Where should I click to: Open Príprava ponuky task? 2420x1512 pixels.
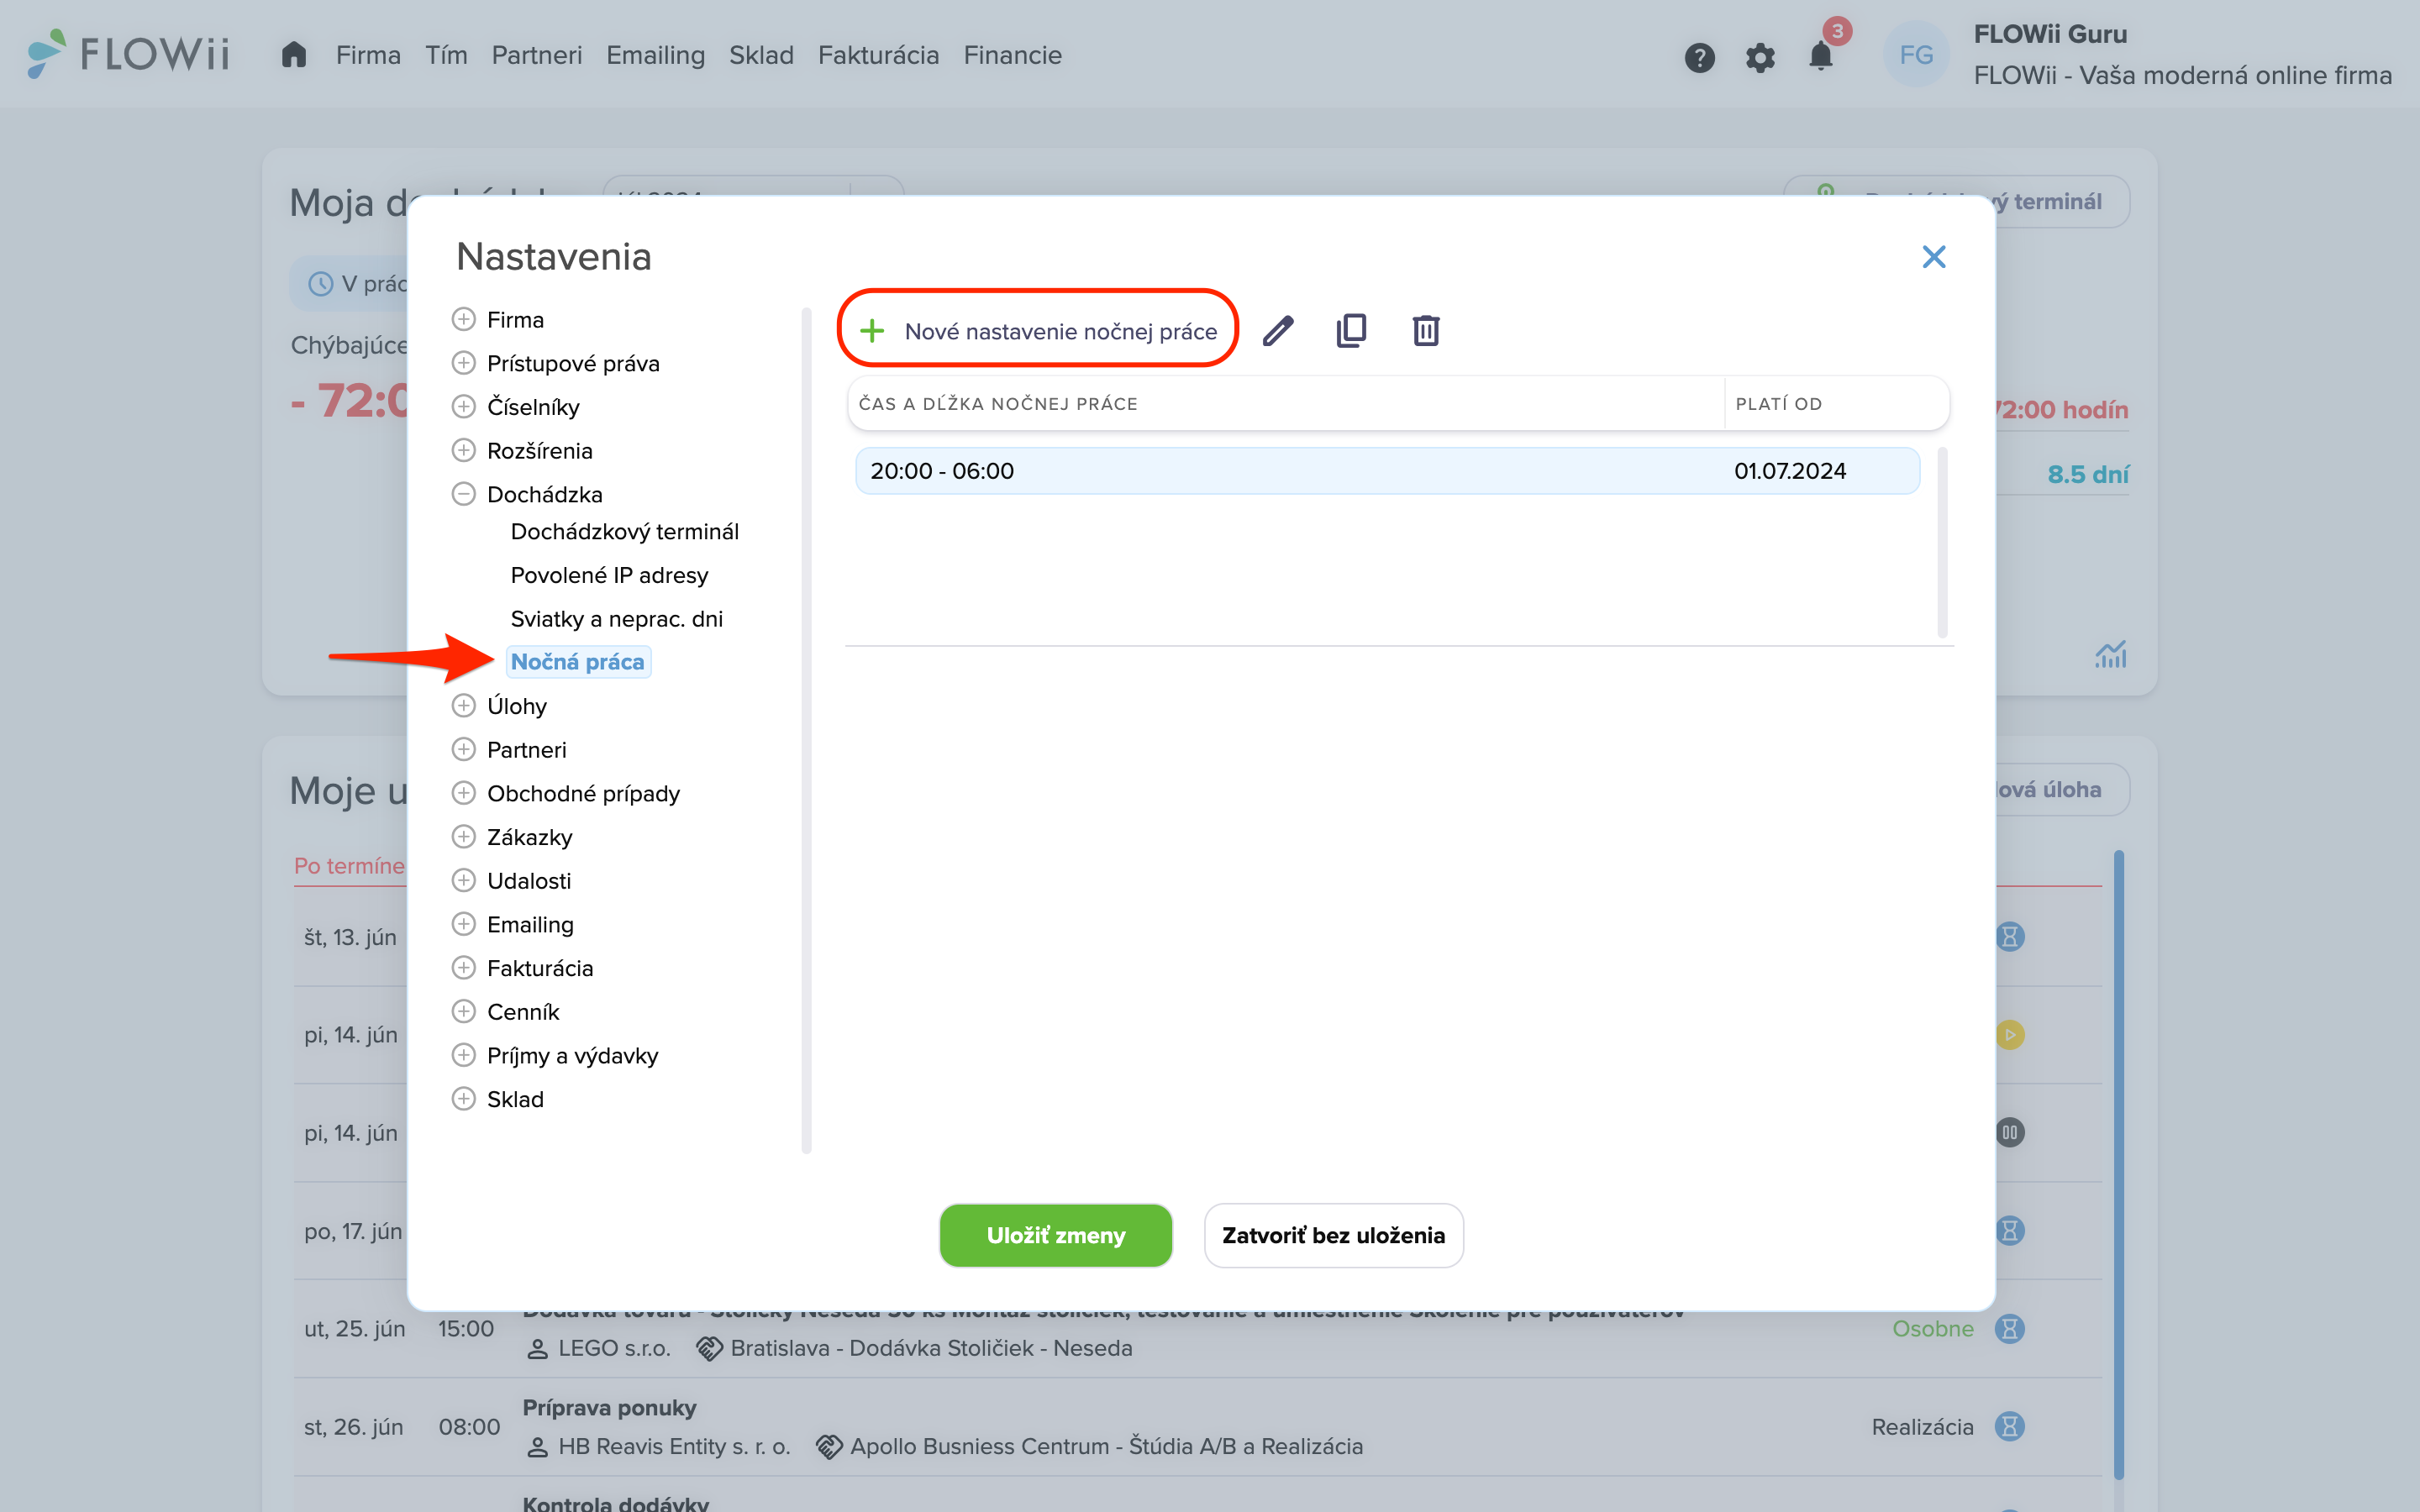pyautogui.click(x=609, y=1407)
